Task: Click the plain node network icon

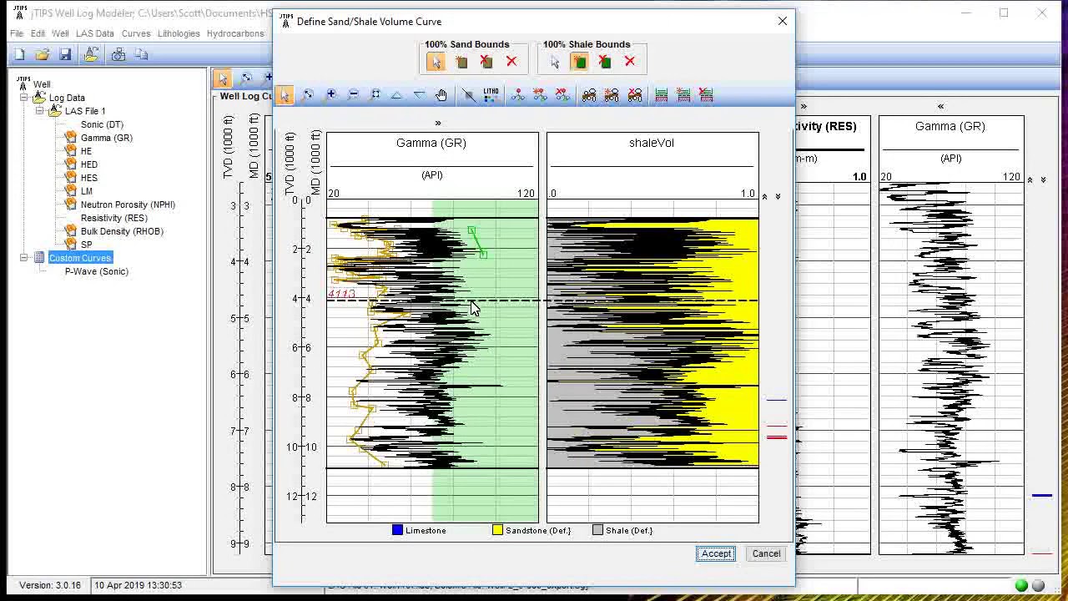Action: [x=518, y=95]
